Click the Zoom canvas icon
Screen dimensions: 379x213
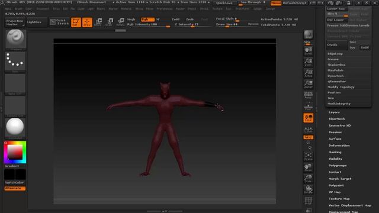[x=308, y=62]
